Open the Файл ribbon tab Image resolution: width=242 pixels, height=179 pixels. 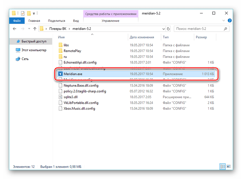[x=17, y=21]
